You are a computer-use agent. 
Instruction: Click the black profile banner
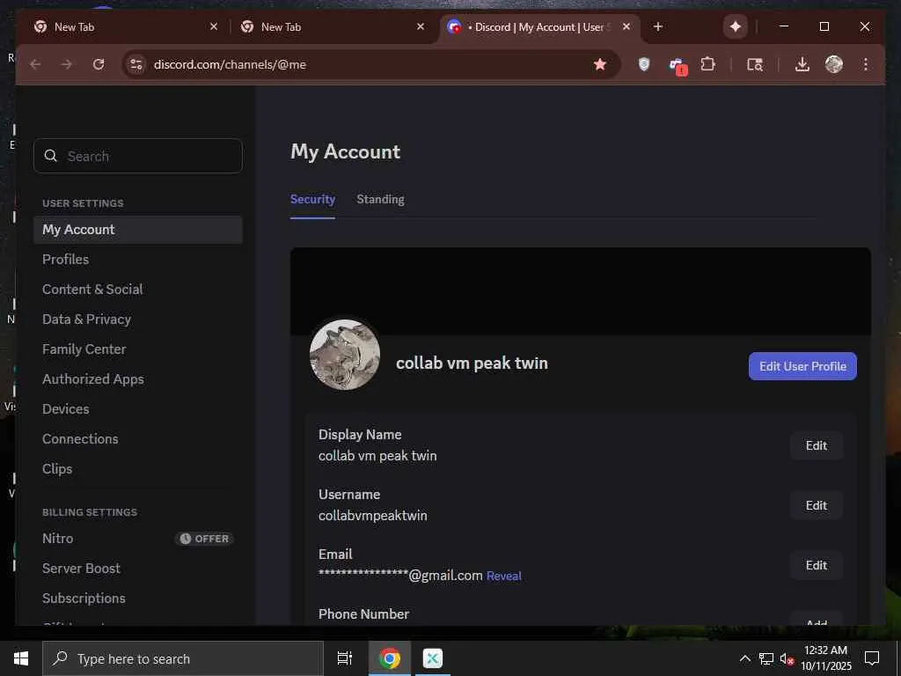click(581, 291)
